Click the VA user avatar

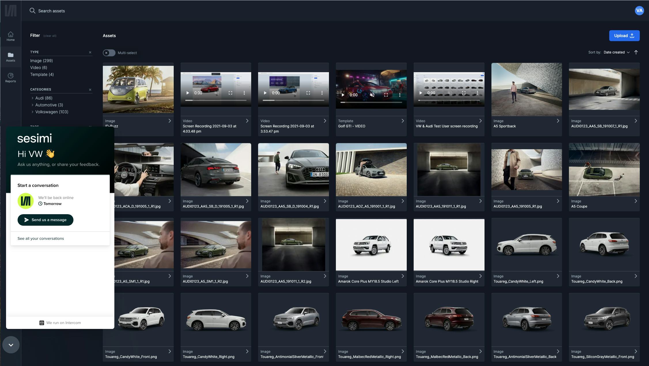(639, 11)
